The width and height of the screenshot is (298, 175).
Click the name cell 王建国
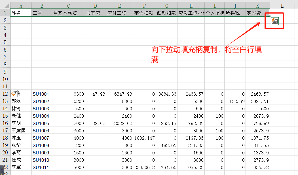(21, 130)
